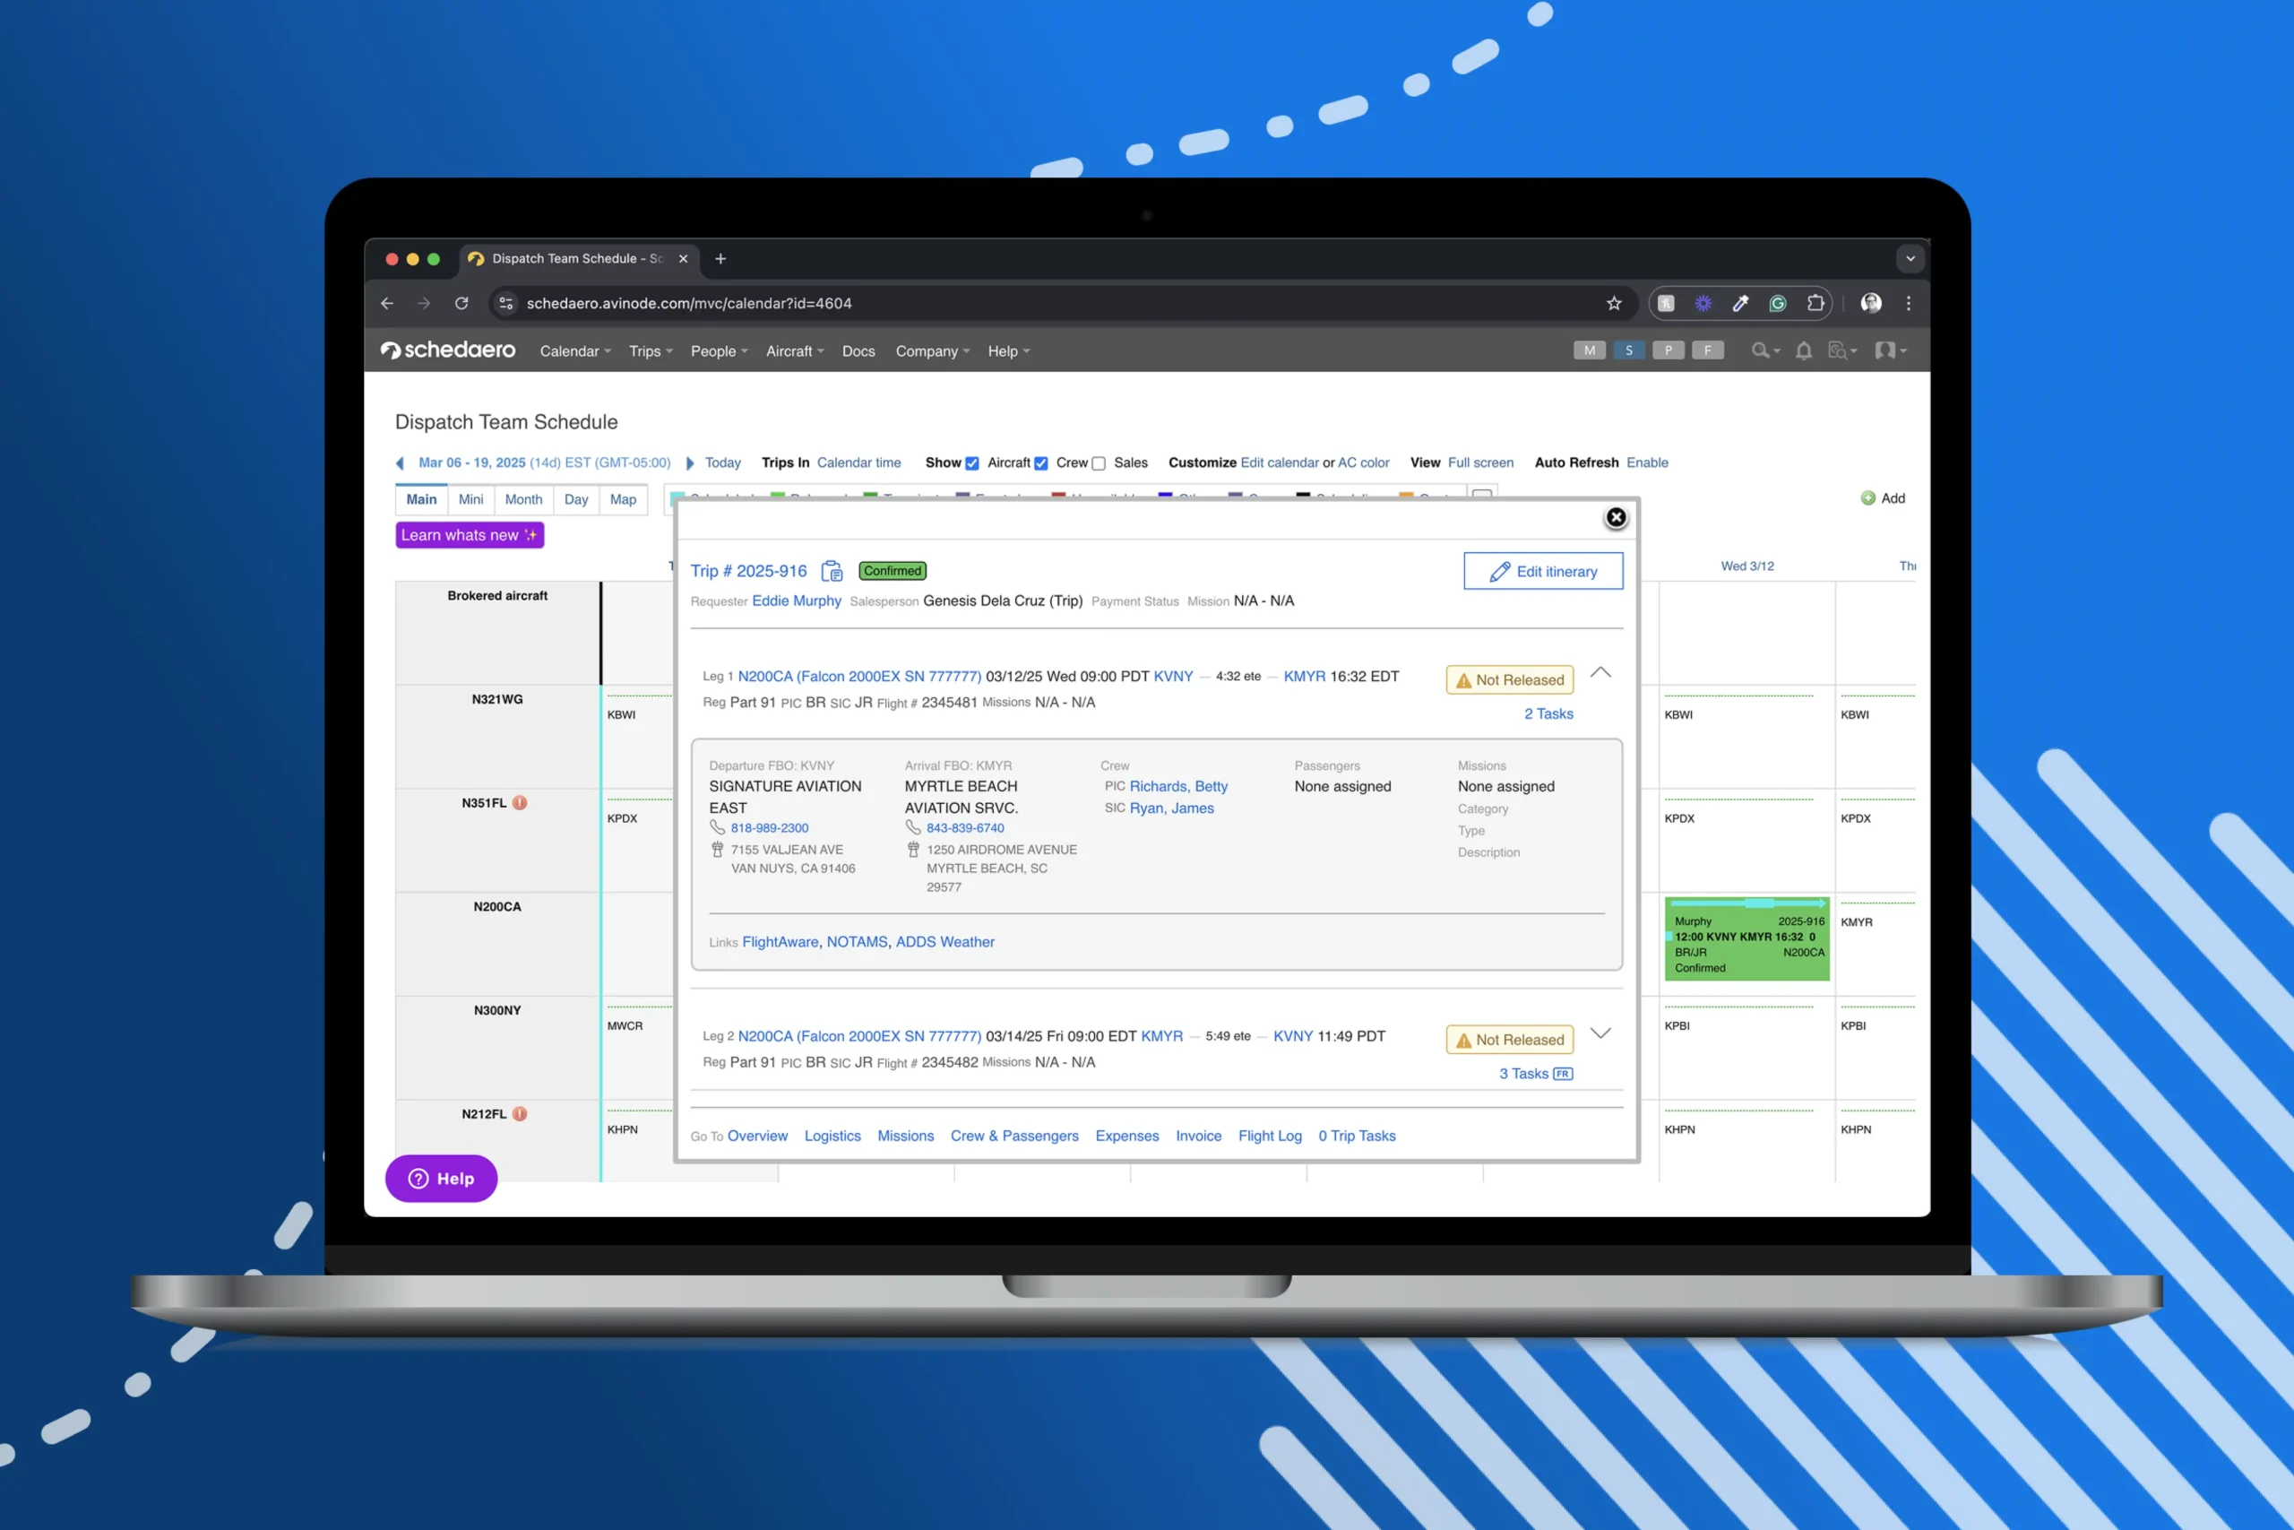This screenshot has width=2294, height=1530.
Task: Click the green 2025-916 trip block on calendar
Action: [x=1746, y=940]
